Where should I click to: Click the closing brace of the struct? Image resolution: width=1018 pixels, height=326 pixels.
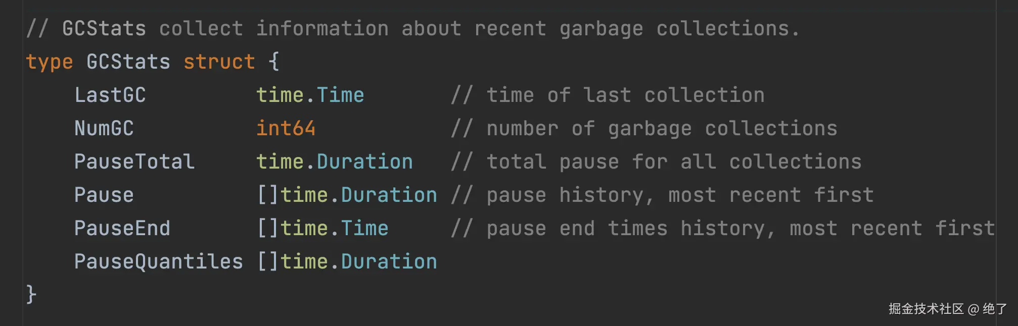click(31, 294)
